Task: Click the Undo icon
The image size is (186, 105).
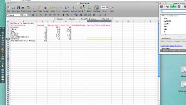Action: pyautogui.click(x=52, y=8)
